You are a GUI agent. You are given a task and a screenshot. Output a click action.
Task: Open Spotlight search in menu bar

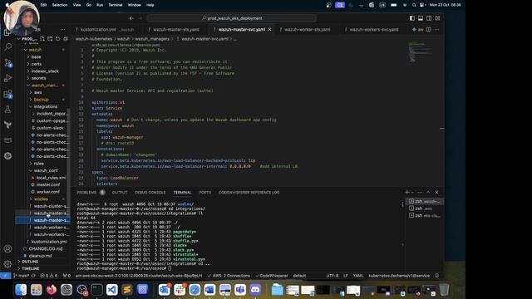(x=414, y=5)
